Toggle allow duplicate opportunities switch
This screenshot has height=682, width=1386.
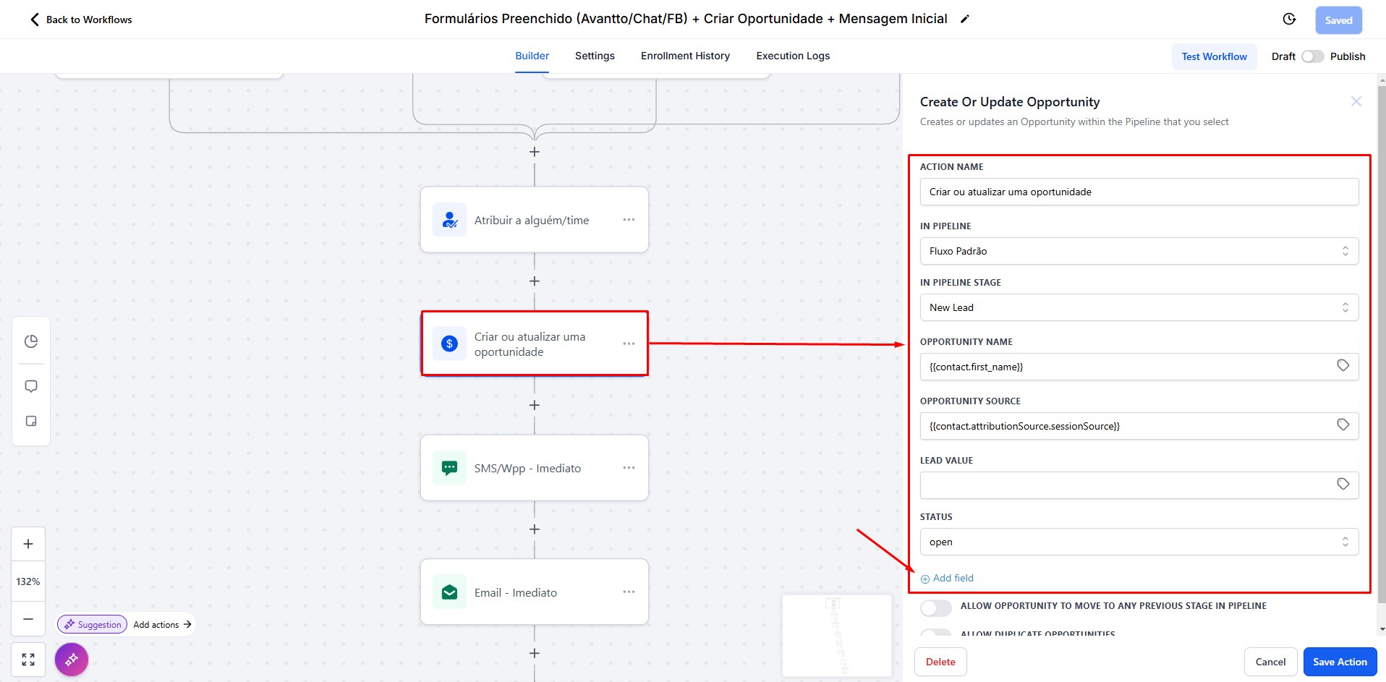pyautogui.click(x=935, y=633)
